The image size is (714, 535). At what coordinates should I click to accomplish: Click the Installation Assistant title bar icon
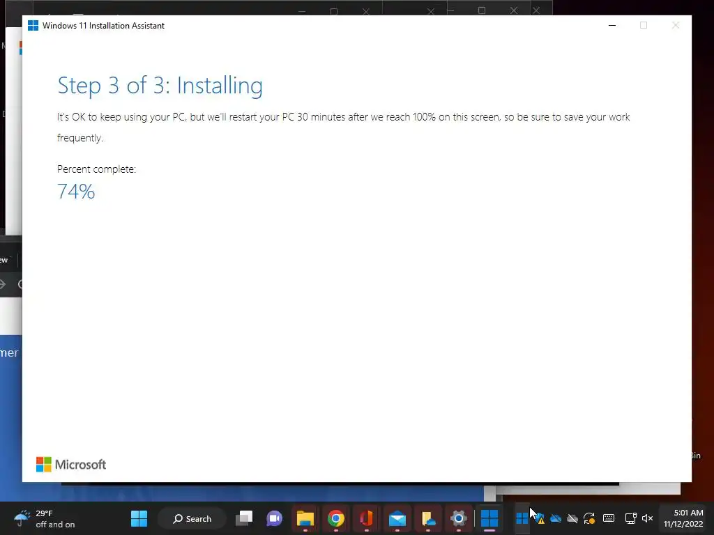(33, 26)
